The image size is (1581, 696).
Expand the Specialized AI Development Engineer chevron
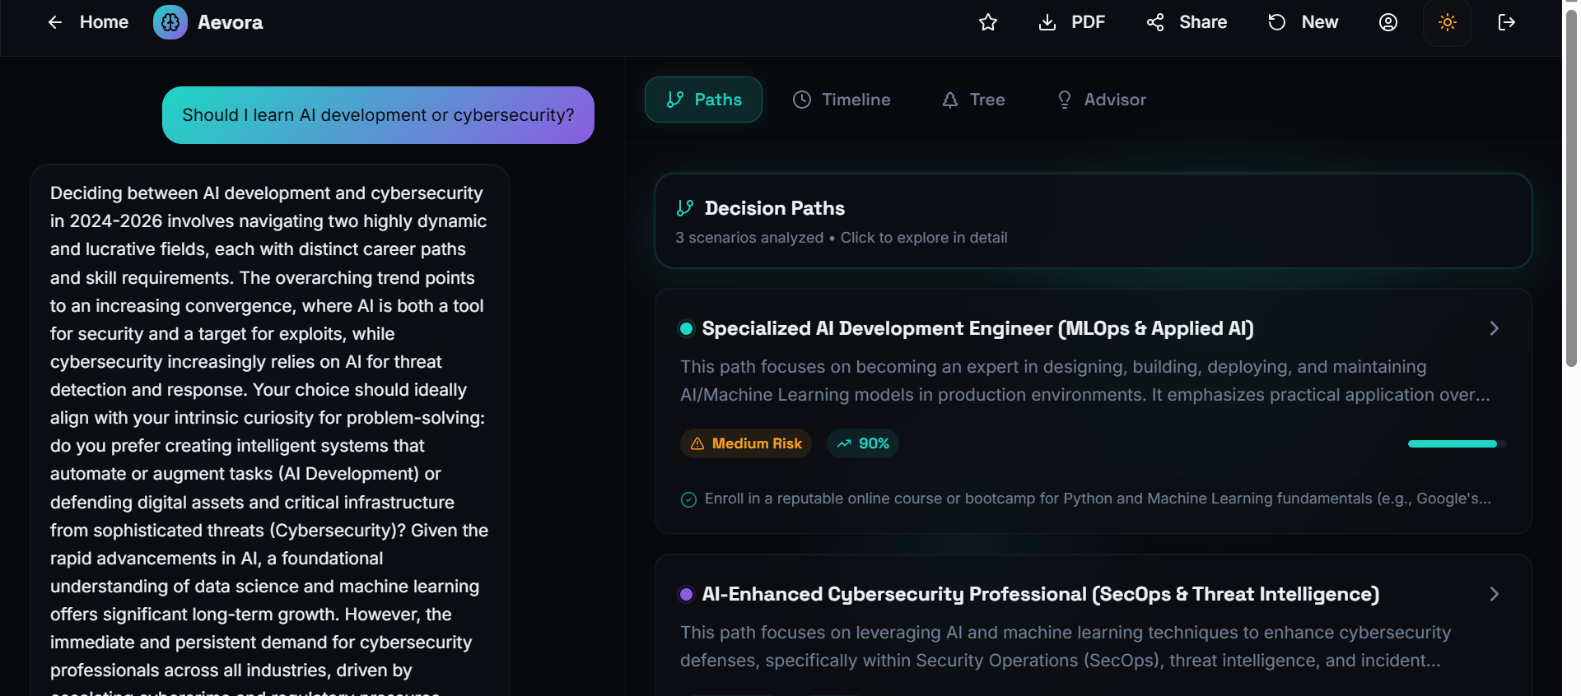pos(1495,328)
